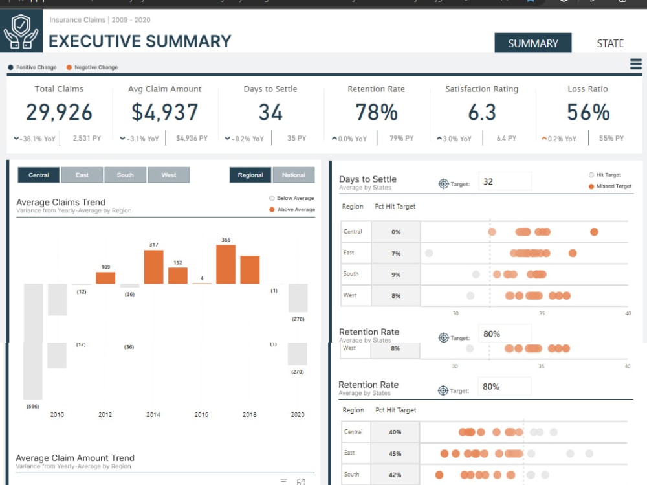Click Avg Claim Amount value $4,937
Screen dimensions: 647x485
coord(165,113)
